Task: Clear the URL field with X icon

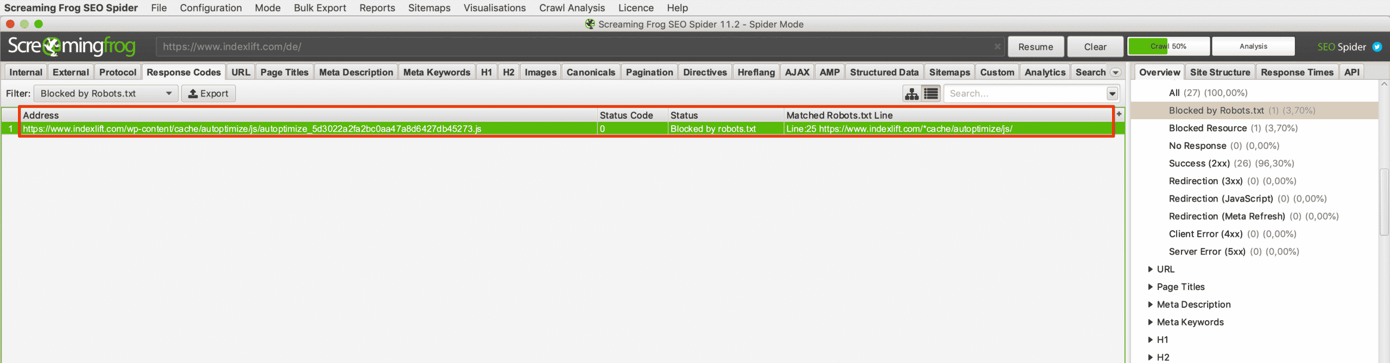Action: click(997, 47)
